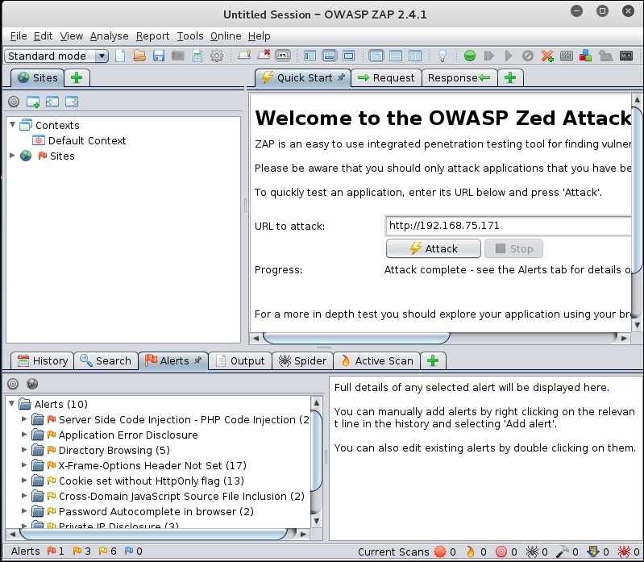Click the Show all tabs toolbar icon
The width and height of the screenshot is (644, 562).
point(244,55)
